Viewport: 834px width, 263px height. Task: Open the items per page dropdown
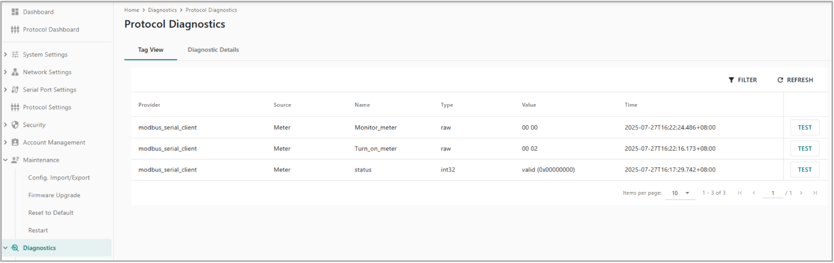click(680, 193)
